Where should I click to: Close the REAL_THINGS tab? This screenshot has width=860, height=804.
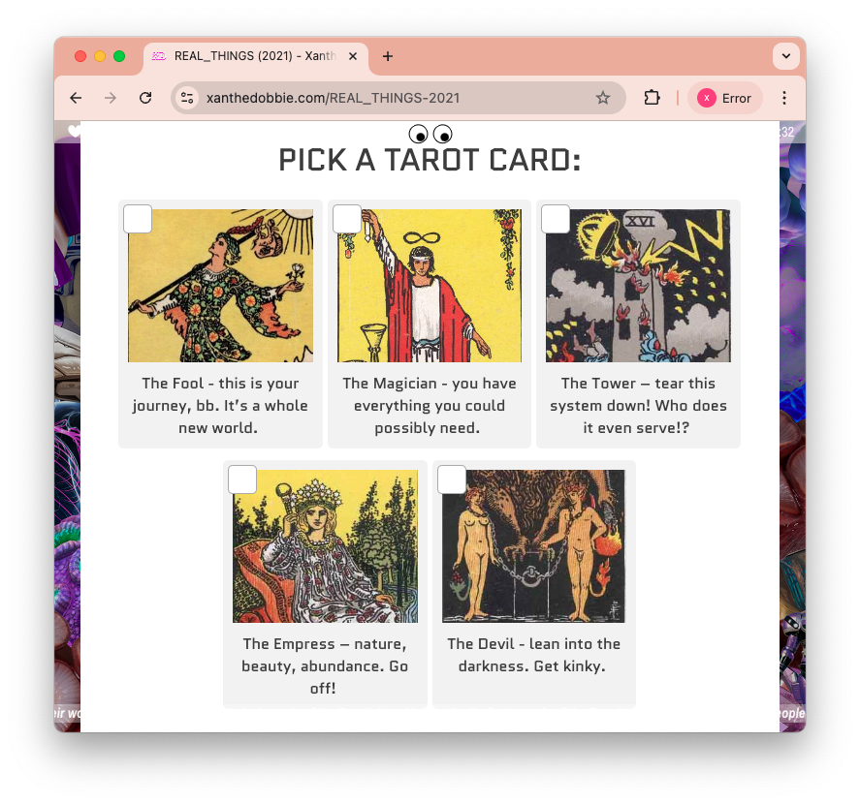(x=353, y=56)
